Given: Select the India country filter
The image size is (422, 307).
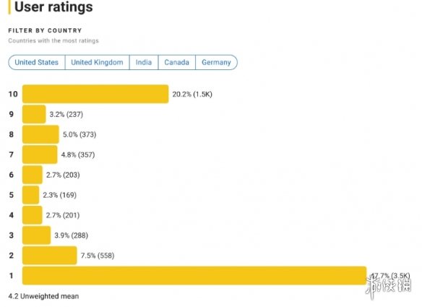Looking at the screenshot, I should tap(144, 62).
